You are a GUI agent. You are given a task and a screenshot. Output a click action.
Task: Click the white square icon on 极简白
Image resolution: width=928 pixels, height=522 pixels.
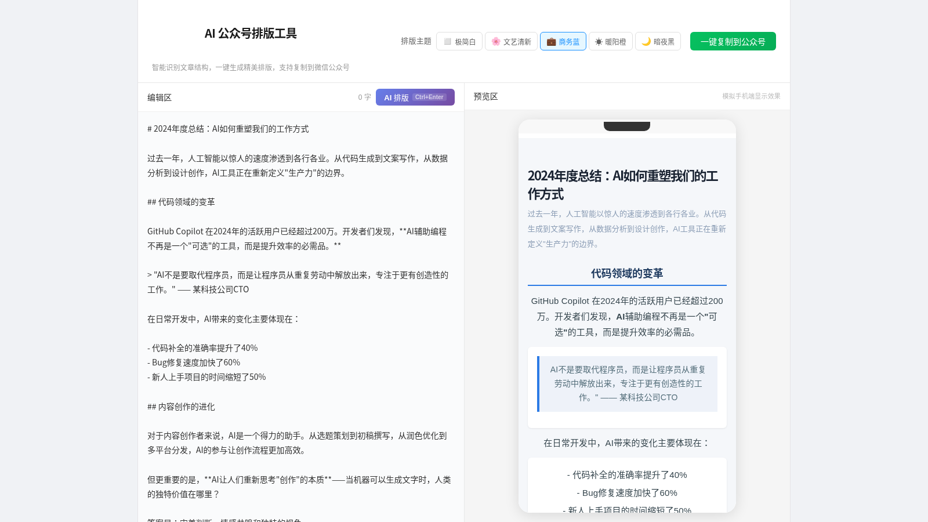pos(447,41)
